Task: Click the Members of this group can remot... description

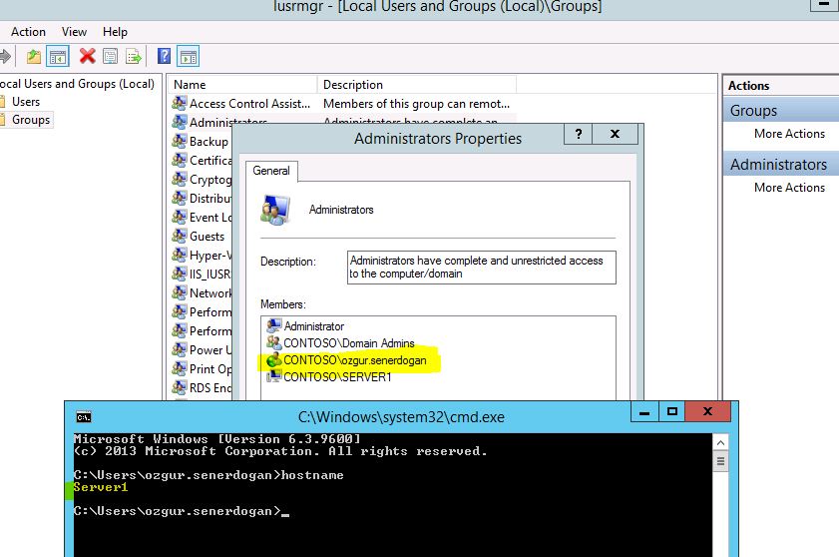Action: tap(416, 104)
